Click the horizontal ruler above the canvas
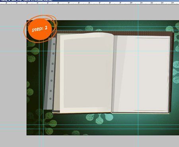This screenshot has width=179, height=147. 89,3
